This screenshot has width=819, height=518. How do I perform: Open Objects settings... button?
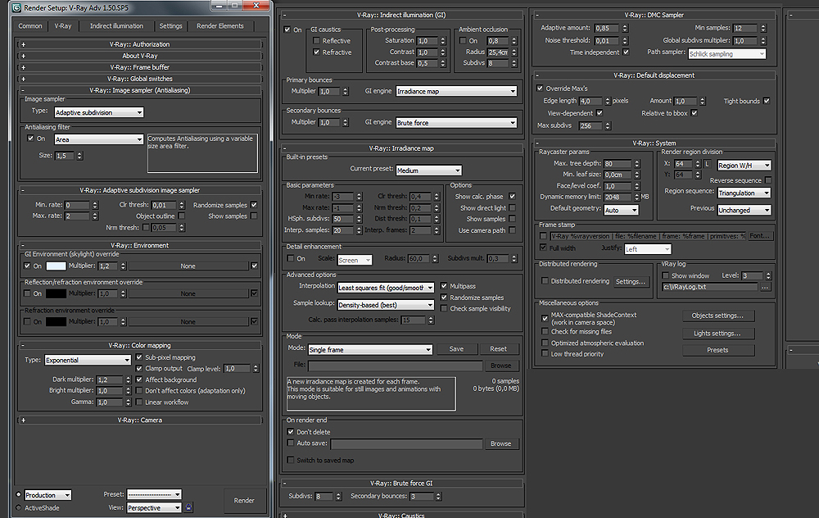(717, 316)
